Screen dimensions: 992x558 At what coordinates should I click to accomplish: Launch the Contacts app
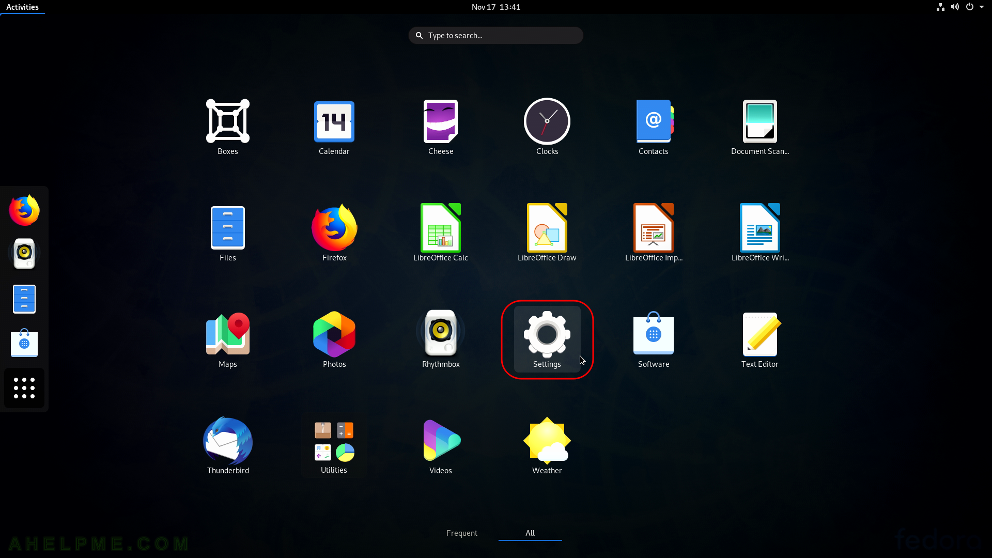click(x=654, y=127)
